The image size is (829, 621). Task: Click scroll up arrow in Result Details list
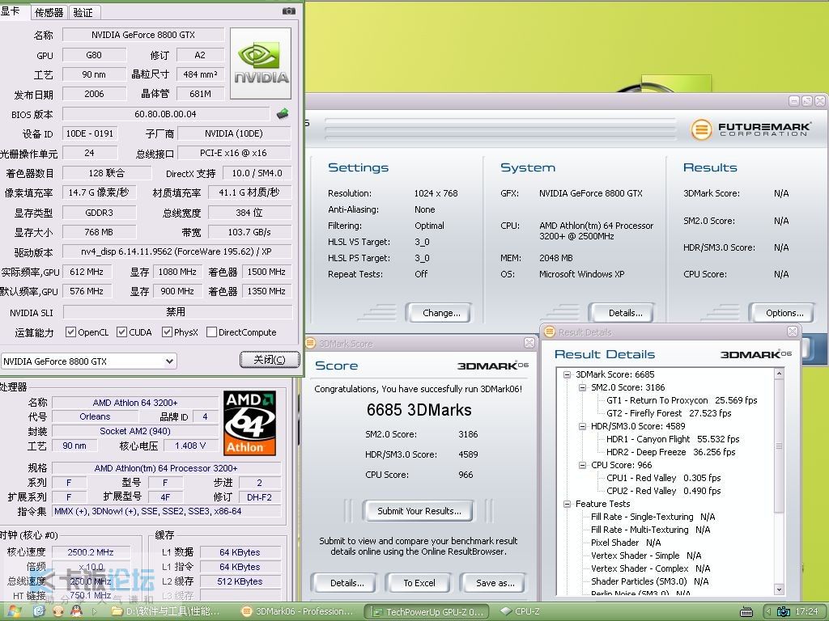(x=779, y=374)
